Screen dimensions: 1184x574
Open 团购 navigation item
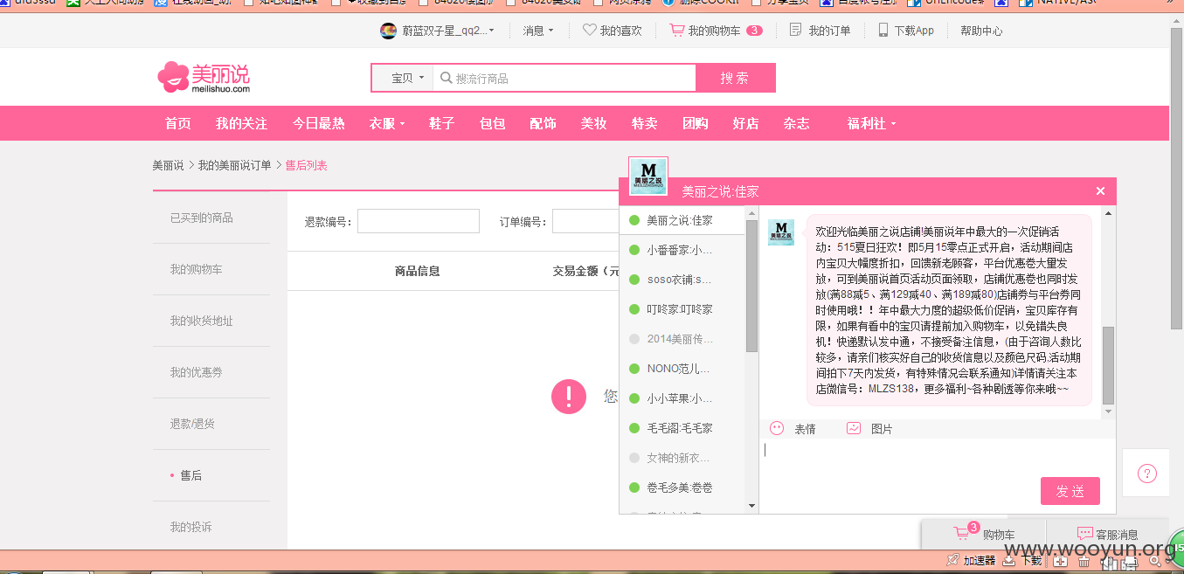click(x=696, y=123)
